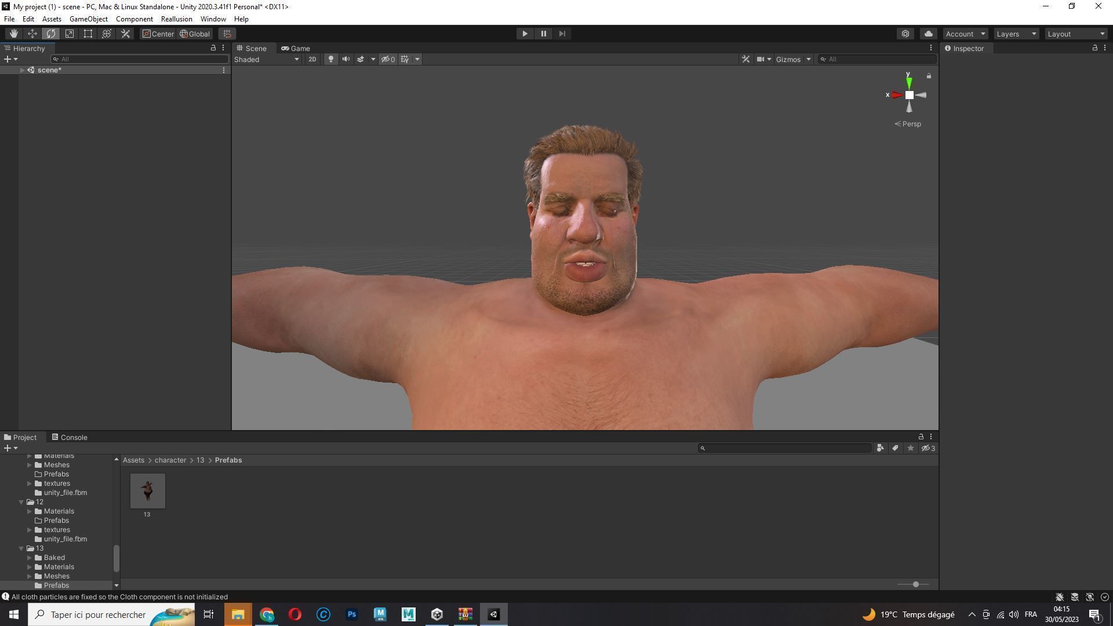Click the Assets breadcrumb link
Viewport: 1113px width, 626px height.
tap(133, 460)
